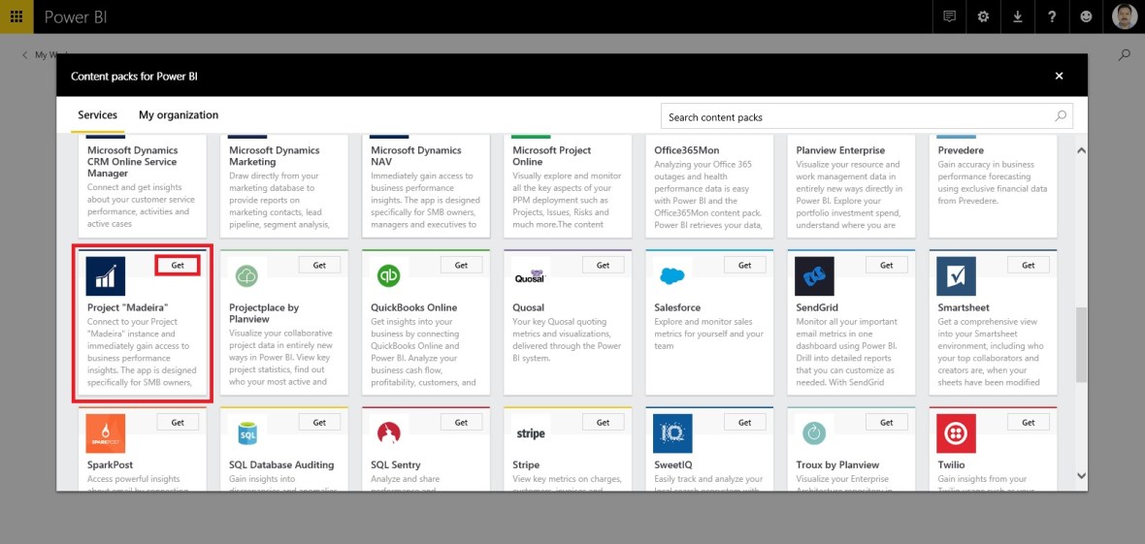Click Get for Project "Madeira"
The width and height of the screenshot is (1145, 544).
(x=178, y=265)
